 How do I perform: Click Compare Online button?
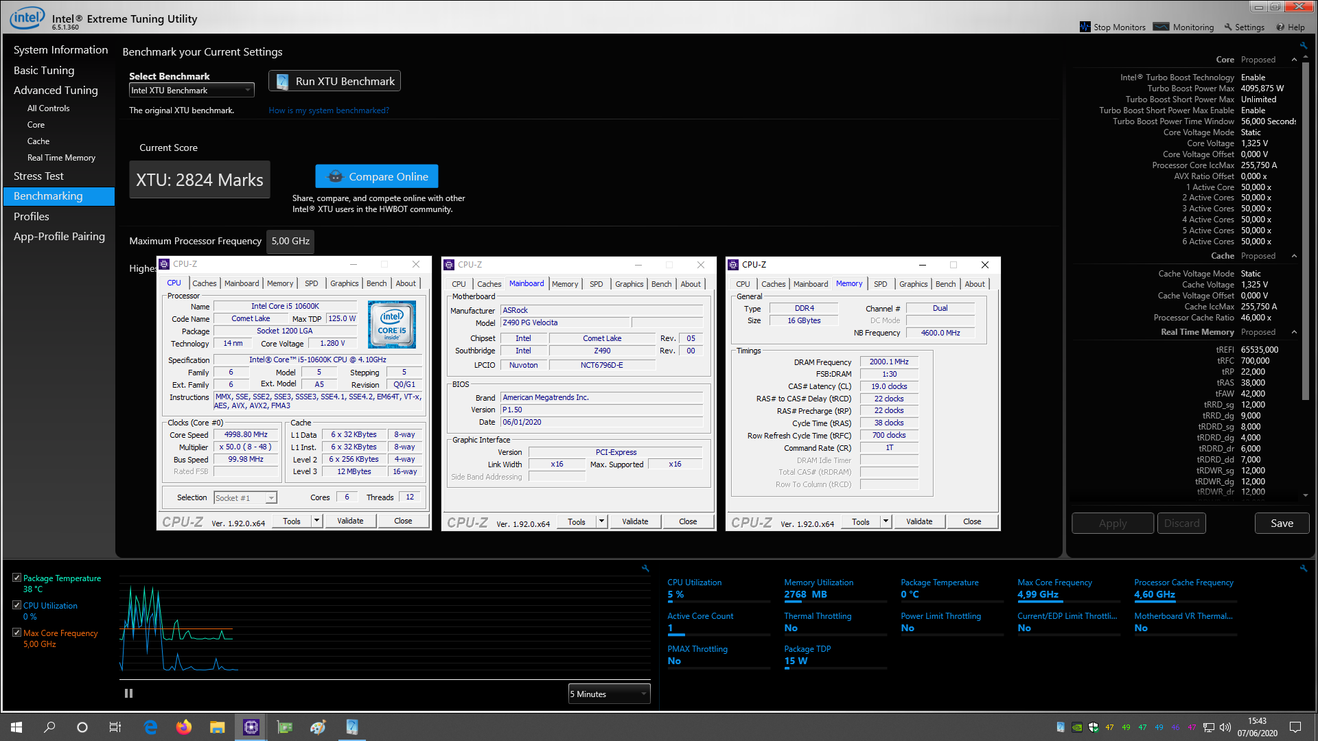click(x=376, y=176)
